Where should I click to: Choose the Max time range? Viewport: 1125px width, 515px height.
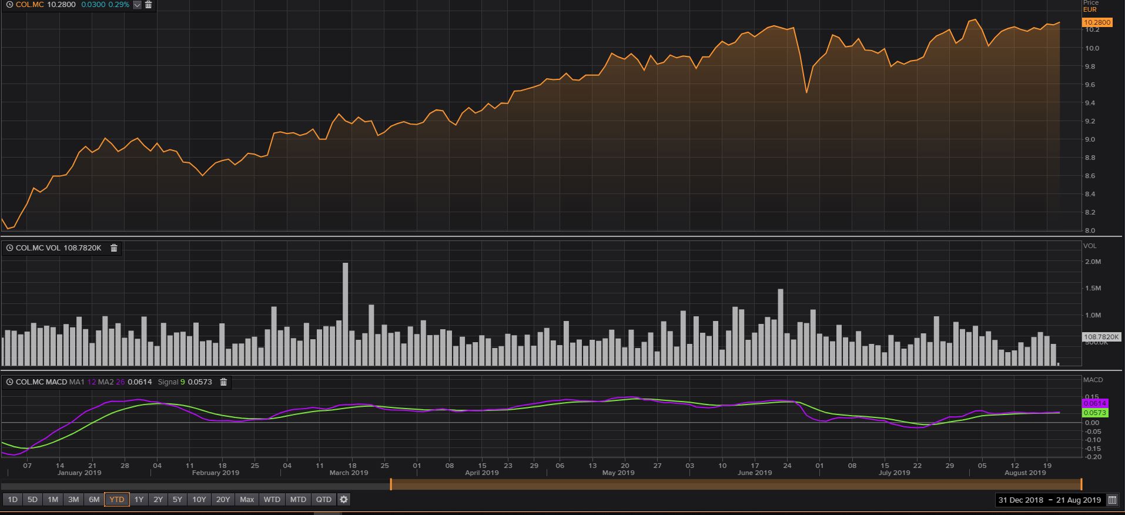coord(247,500)
